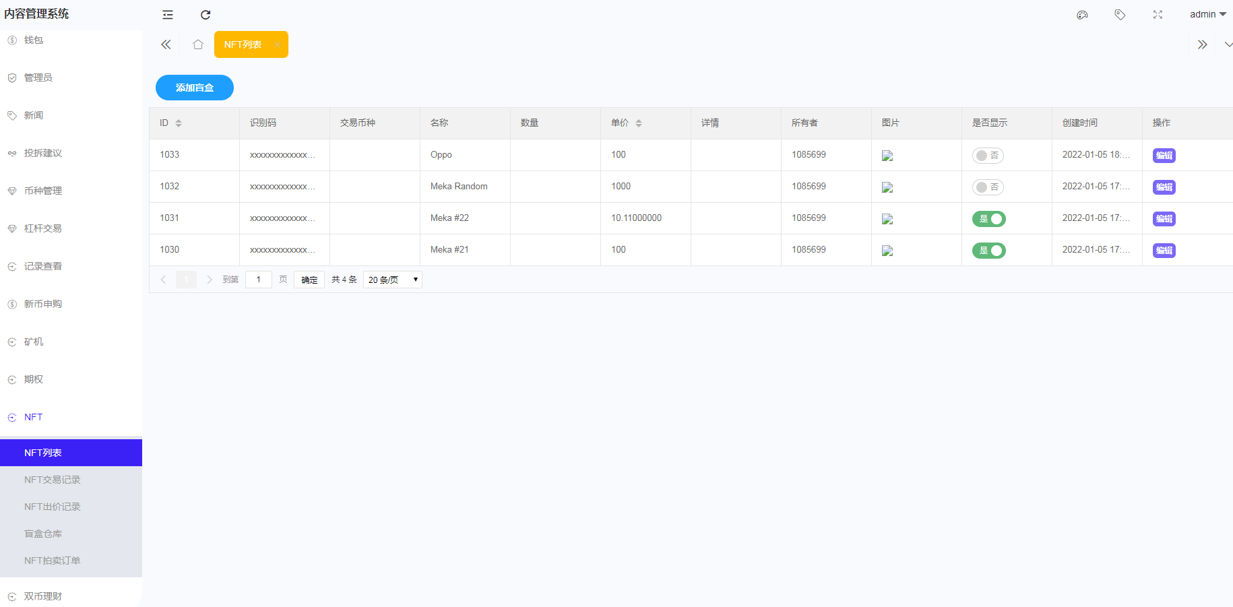Open 盲盒仓库 in sidebar
1233x607 pixels.
coord(43,534)
